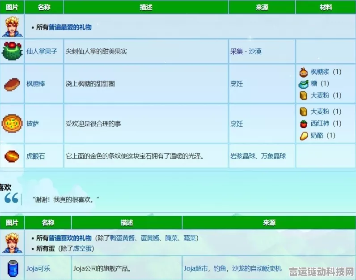Click the 材料 column header
Screen dimensions: 356x280
tap(326, 7)
